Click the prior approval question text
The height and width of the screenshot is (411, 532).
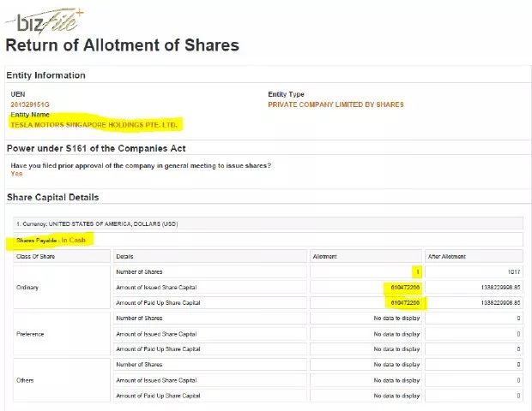click(141, 165)
